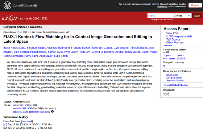This screenshot has width=203, height=132.
Task: Focus the Search text field
Action: click(x=160, y=16)
